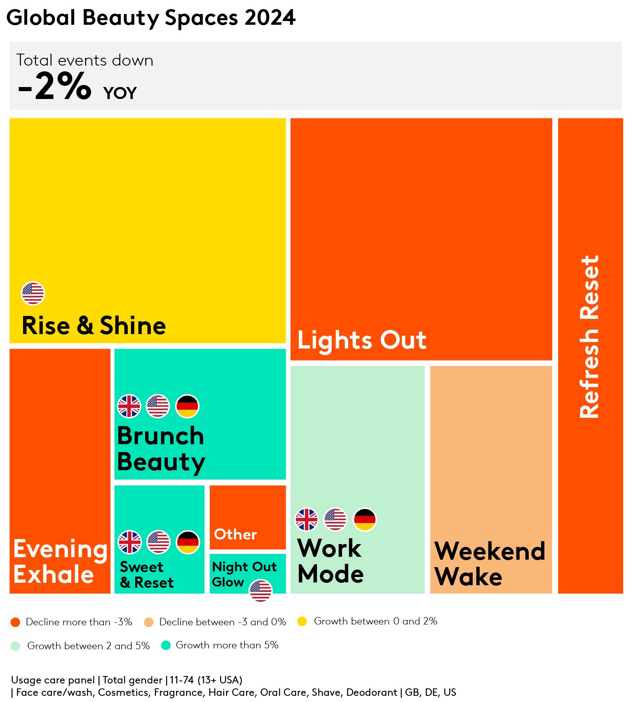Click the light green Growth 2 and 5% swatch

(x=15, y=646)
